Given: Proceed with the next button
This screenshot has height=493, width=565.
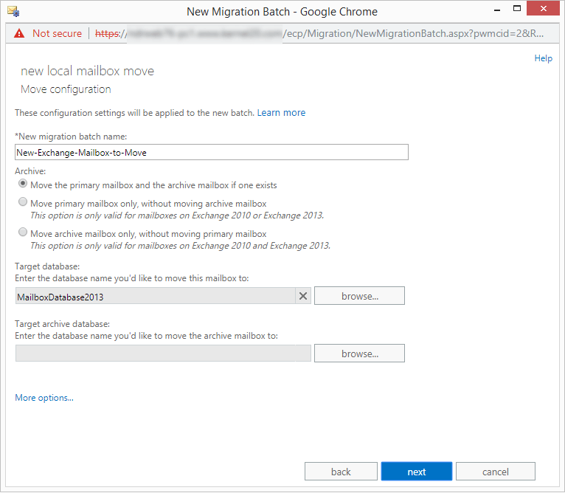Looking at the screenshot, I should 417,472.
